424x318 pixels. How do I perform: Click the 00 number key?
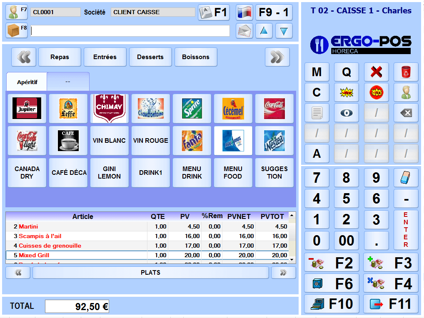[347, 241]
